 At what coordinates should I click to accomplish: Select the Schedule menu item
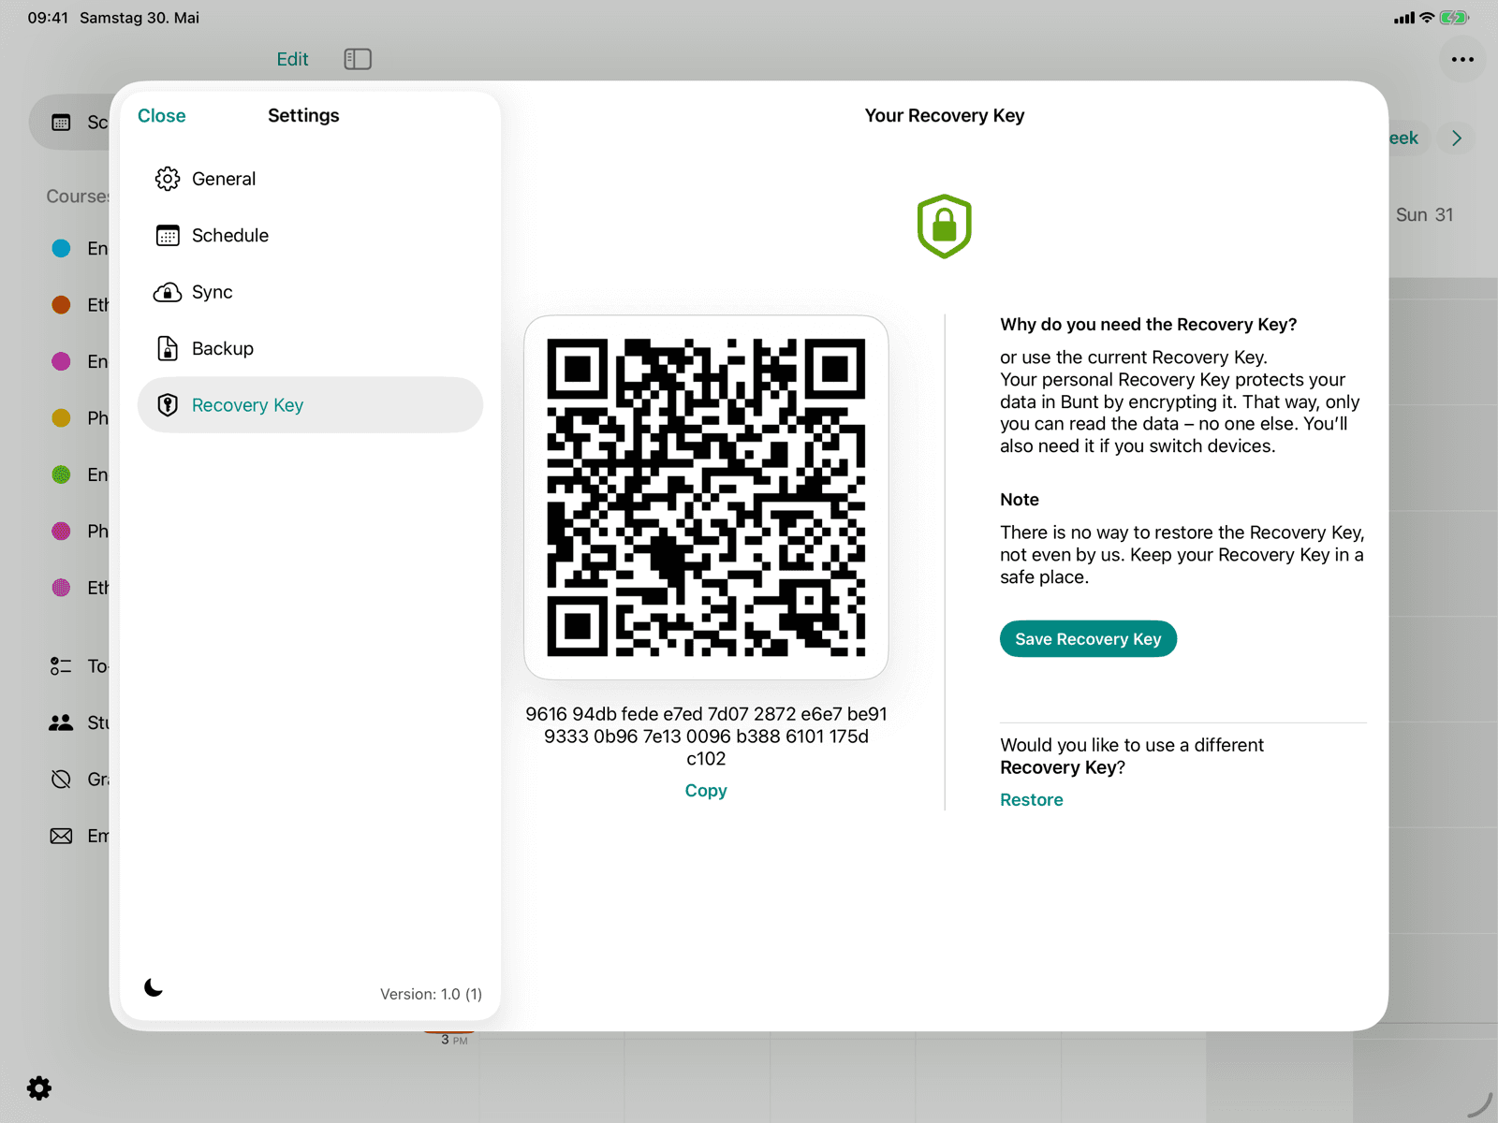pyautogui.click(x=310, y=236)
